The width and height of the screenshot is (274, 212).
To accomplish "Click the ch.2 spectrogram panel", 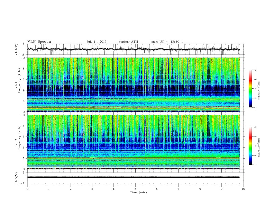I will point(134,142).
